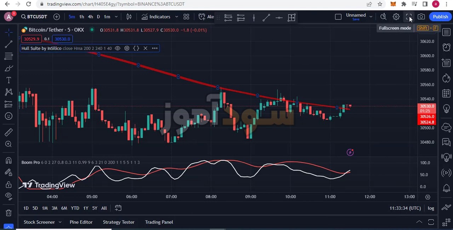
Task: Remove drawings with trash icon
Action: click(9, 213)
